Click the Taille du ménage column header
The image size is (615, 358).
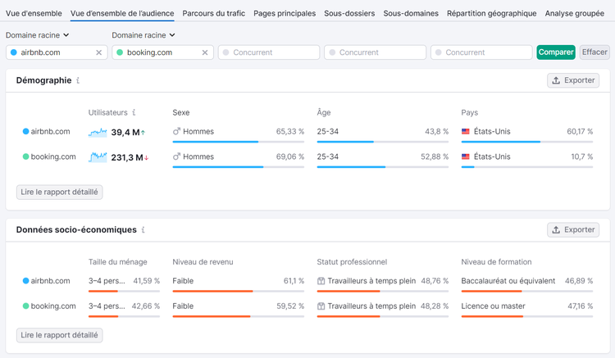pos(117,262)
